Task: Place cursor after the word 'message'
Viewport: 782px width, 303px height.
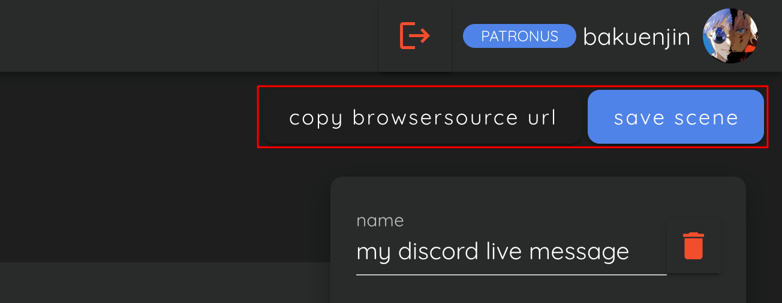Action: pos(631,252)
